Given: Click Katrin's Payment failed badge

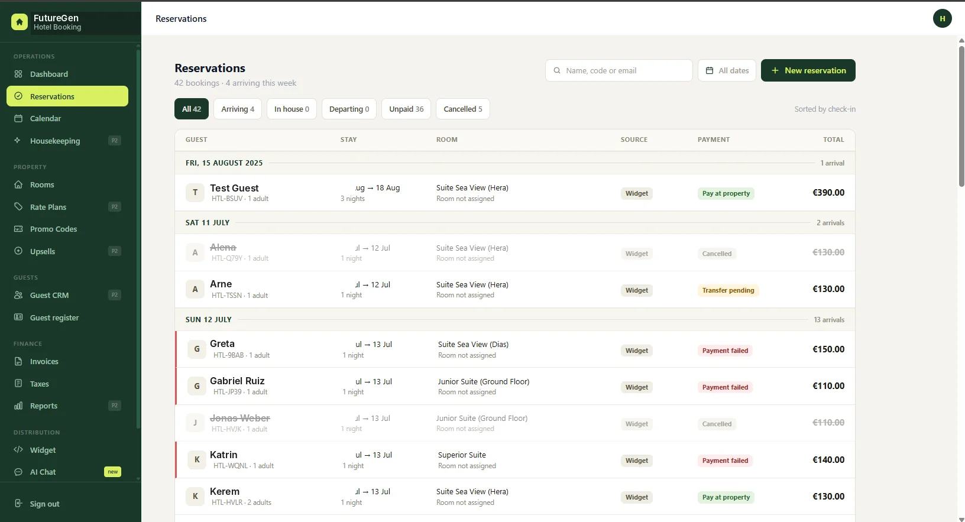Looking at the screenshot, I should pos(725,461).
